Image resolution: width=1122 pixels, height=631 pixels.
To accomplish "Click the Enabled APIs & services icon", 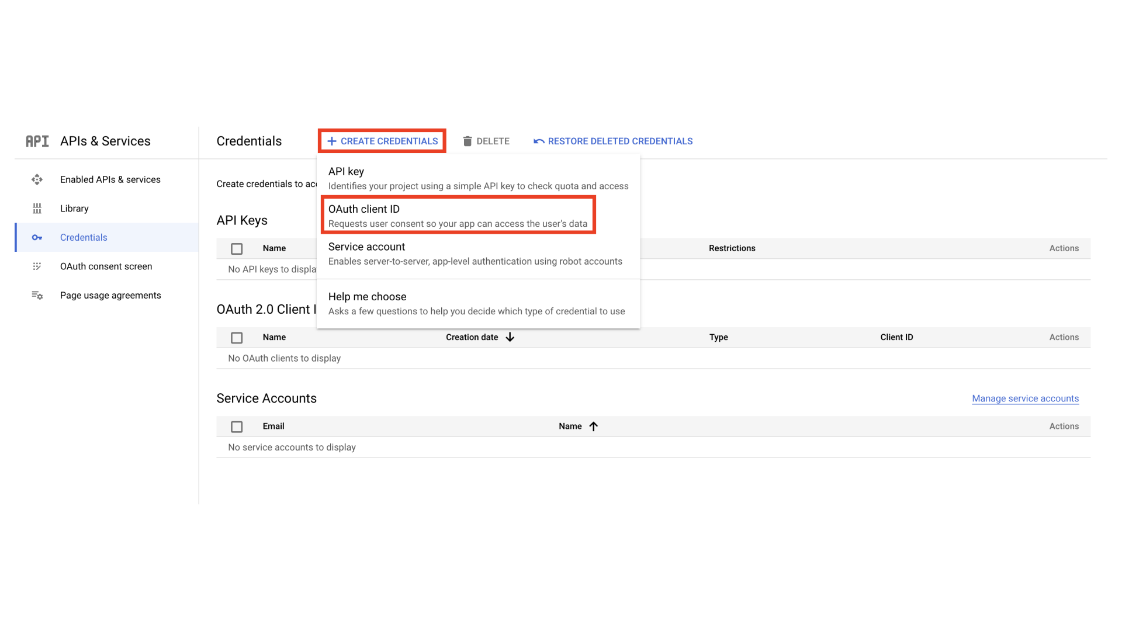I will click(37, 179).
